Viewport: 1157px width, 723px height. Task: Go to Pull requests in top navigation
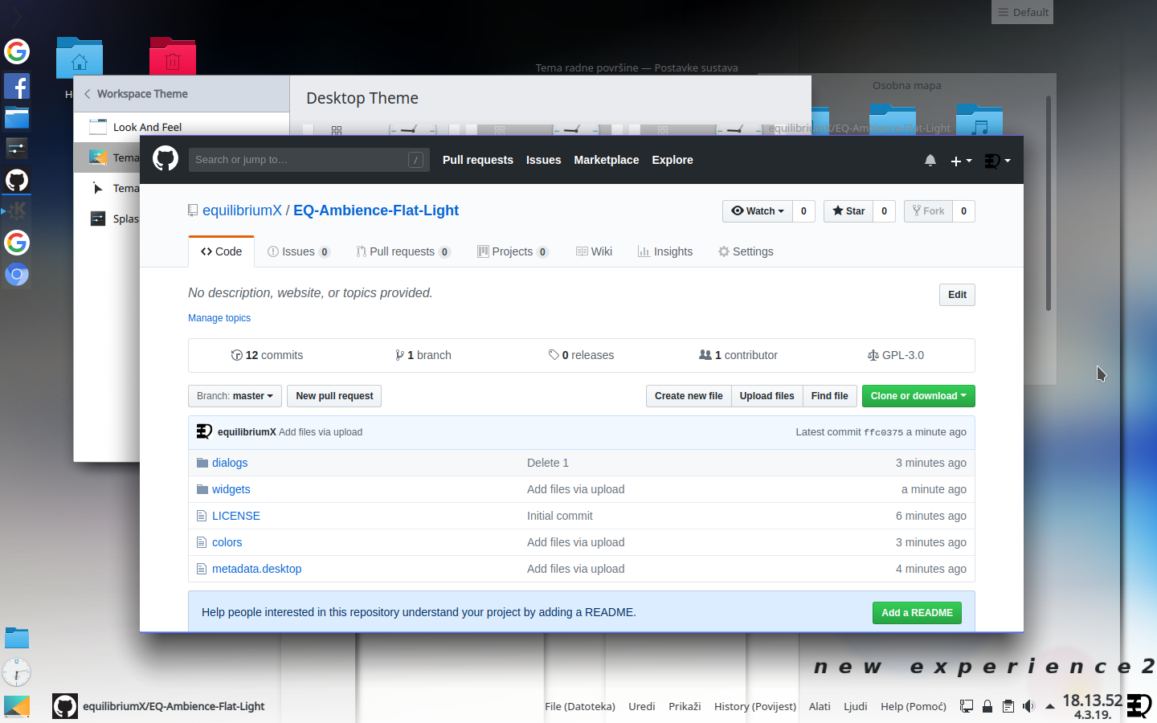click(477, 160)
